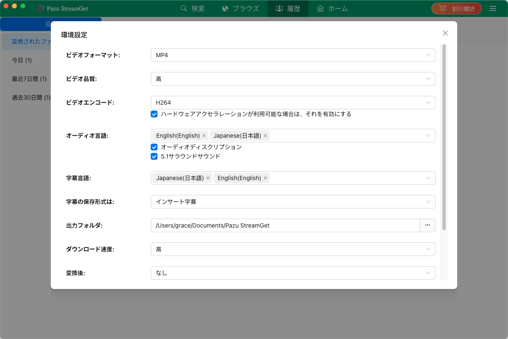Image resolution: width=508 pixels, height=339 pixels.
Task: Toggle the hardware acceleration checkbox
Action: tap(154, 114)
